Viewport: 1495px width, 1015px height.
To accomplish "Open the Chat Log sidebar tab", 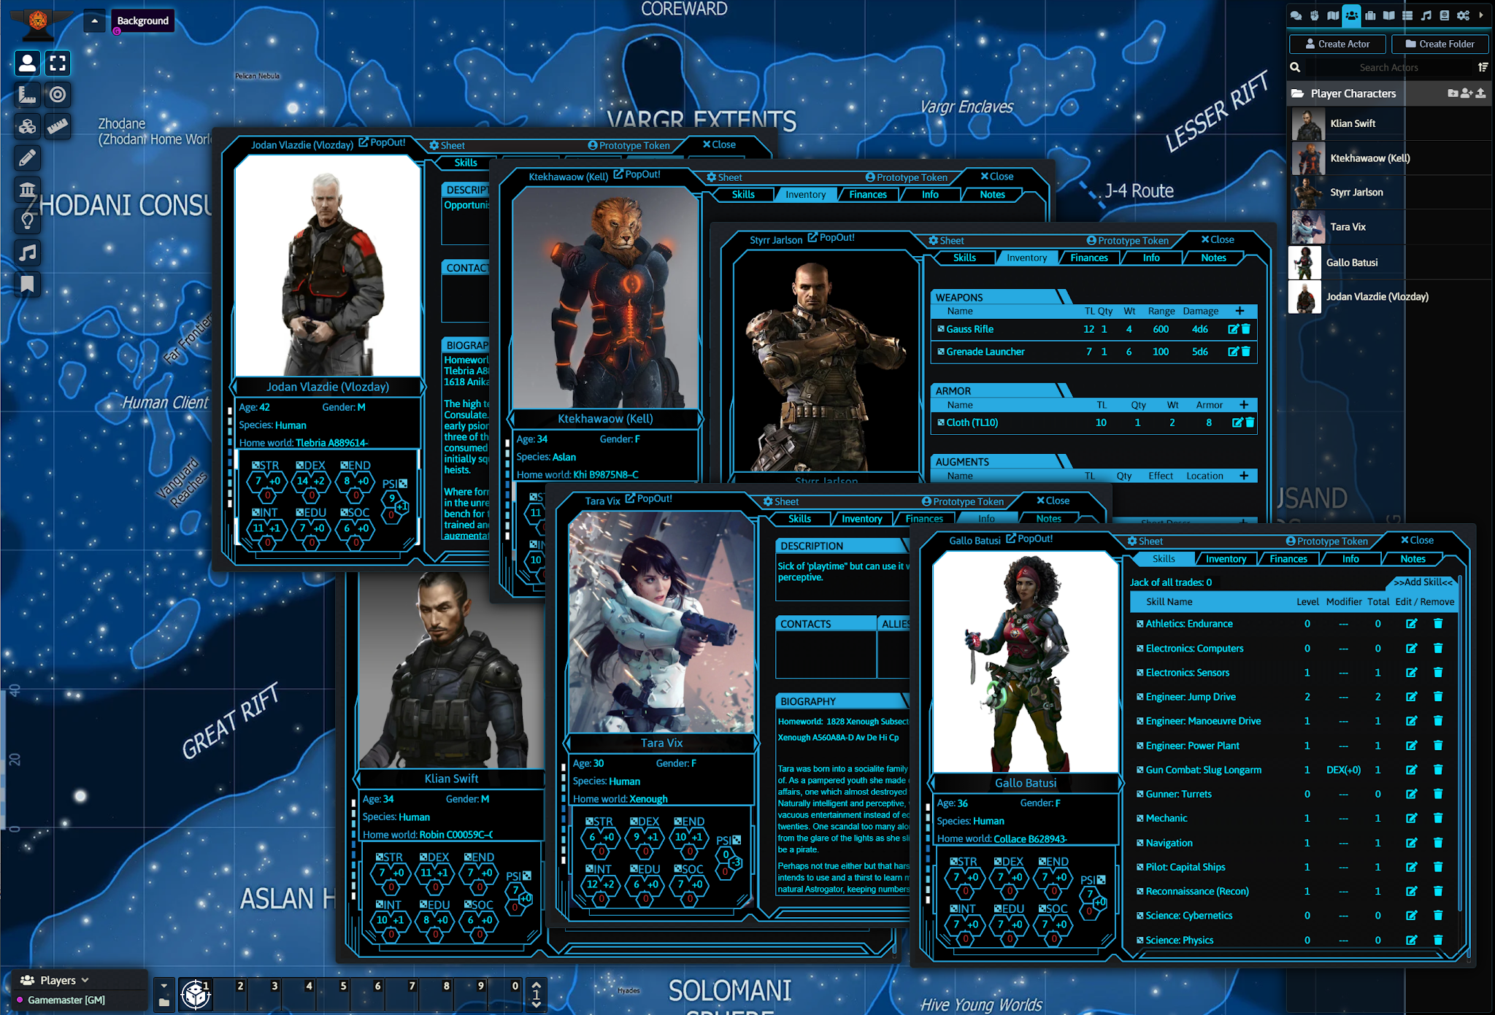I will (1296, 15).
